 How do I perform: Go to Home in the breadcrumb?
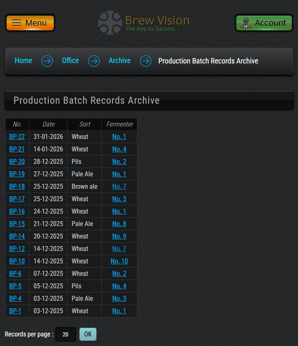pos(23,61)
